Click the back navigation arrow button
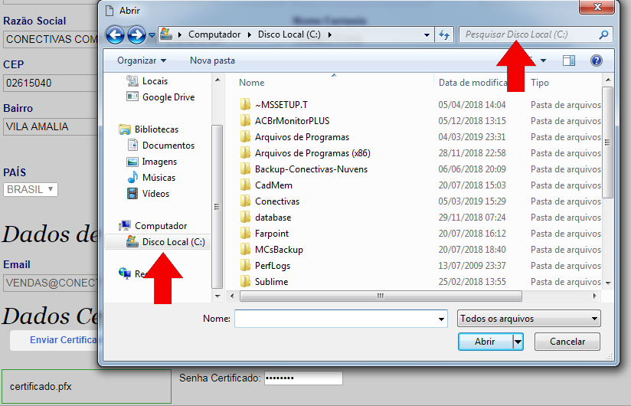The height and width of the screenshot is (406, 631). (x=115, y=34)
